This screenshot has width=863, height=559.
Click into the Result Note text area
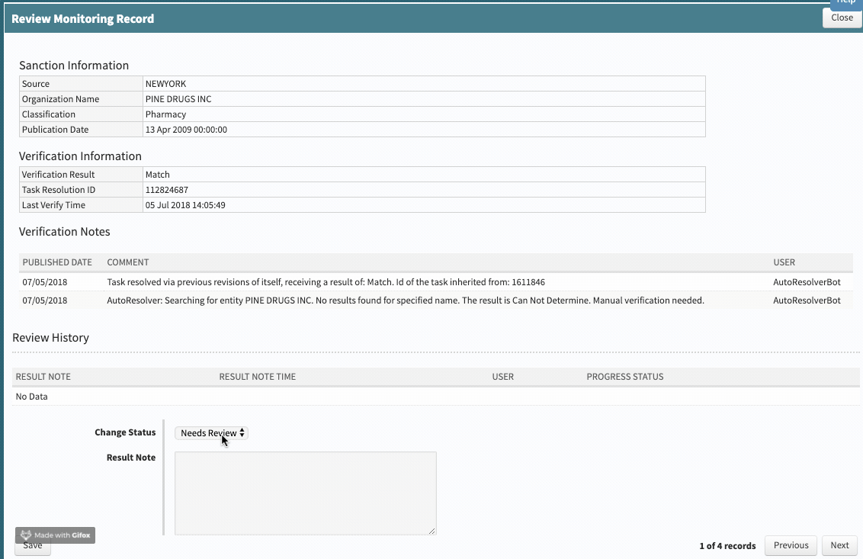305,493
